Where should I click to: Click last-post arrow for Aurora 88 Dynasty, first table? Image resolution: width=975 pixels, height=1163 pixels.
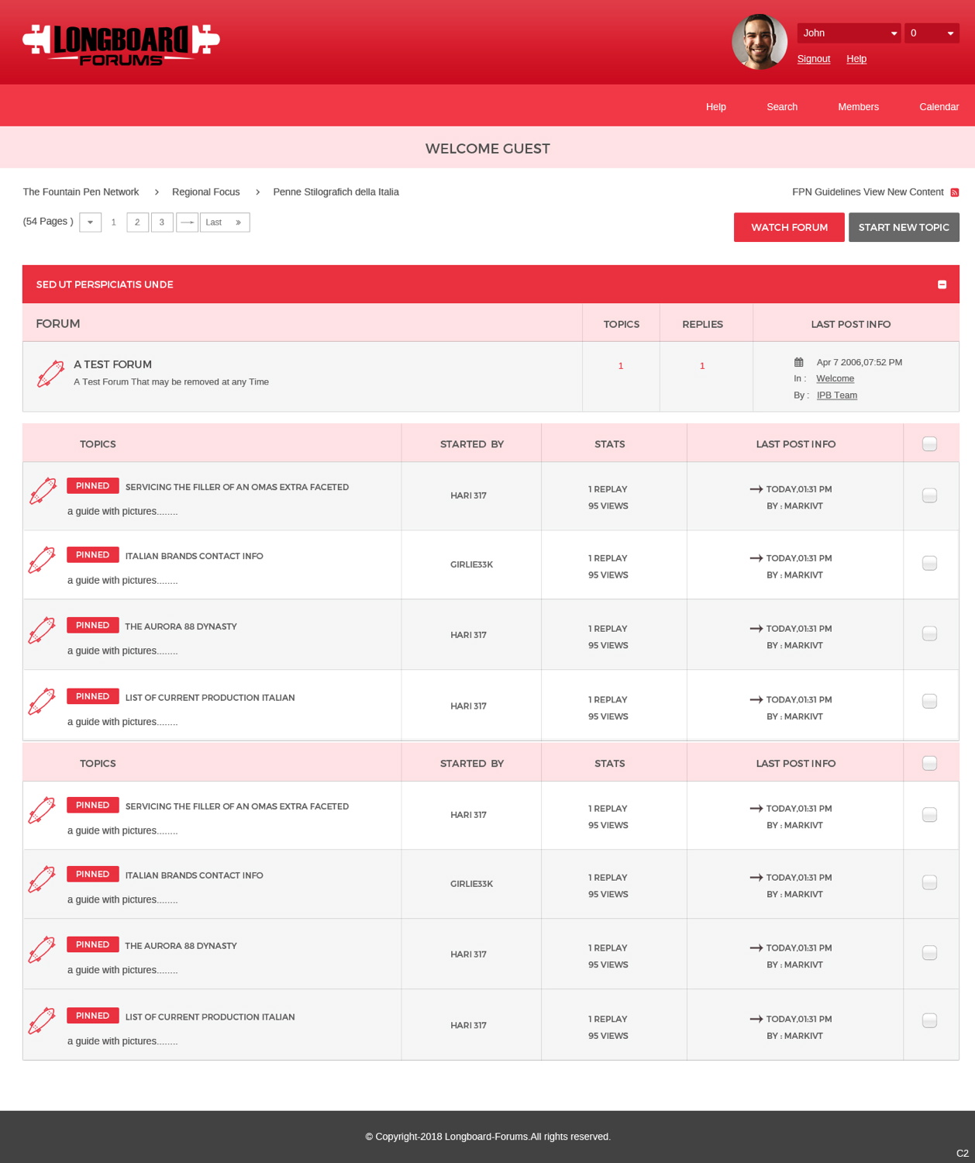tap(756, 629)
